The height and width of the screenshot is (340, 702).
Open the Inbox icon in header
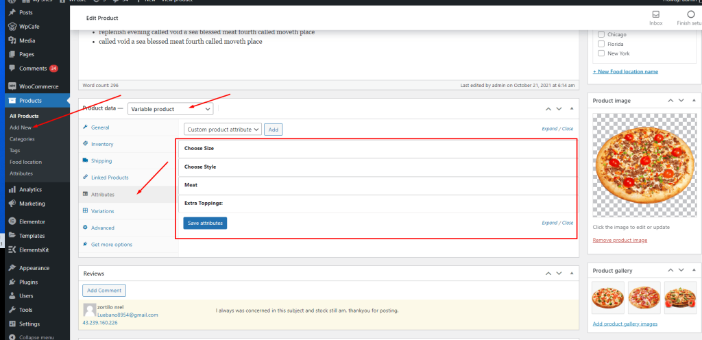click(656, 14)
